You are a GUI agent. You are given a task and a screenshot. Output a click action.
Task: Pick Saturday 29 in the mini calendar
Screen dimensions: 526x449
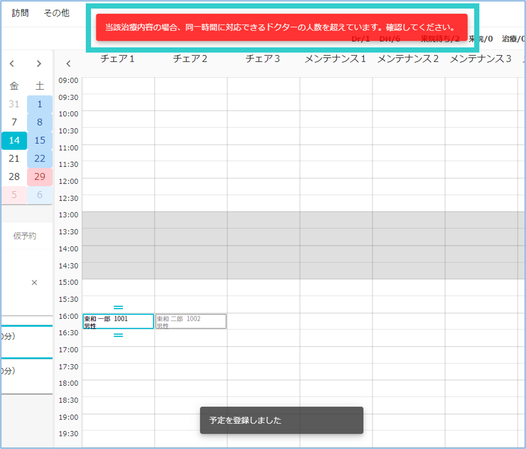(40, 177)
